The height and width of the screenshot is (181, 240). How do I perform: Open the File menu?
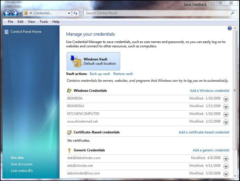(11, 22)
